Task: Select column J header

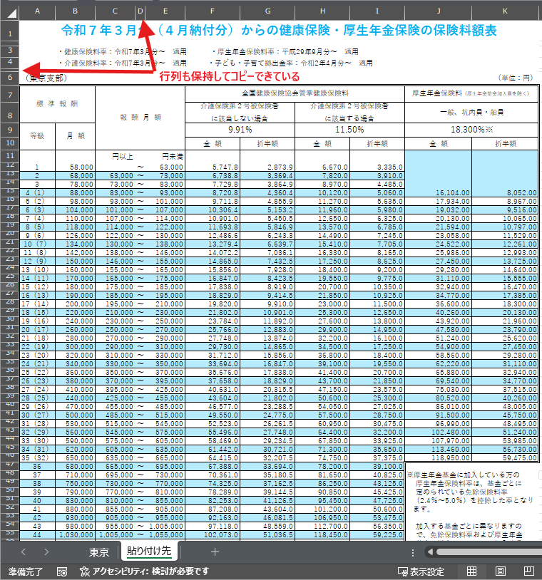Action: pos(439,11)
